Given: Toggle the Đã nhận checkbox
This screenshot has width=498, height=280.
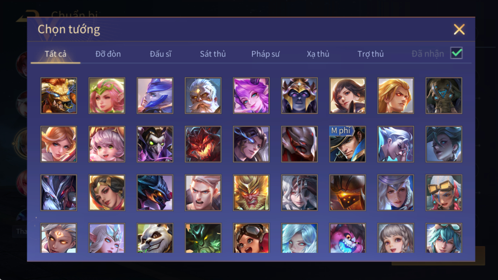Looking at the screenshot, I should (456, 53).
